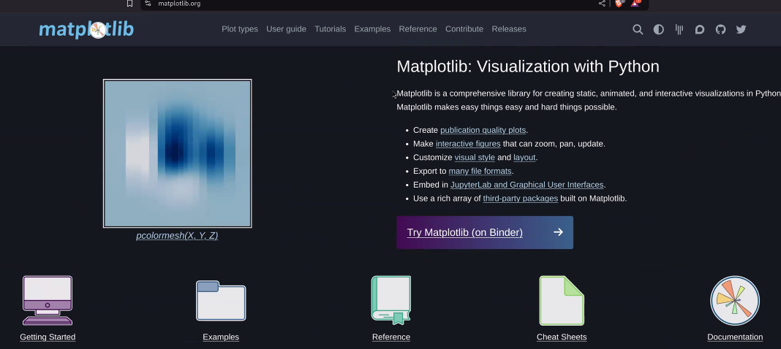
Task: Open the search icon in the navbar
Action: pos(638,29)
